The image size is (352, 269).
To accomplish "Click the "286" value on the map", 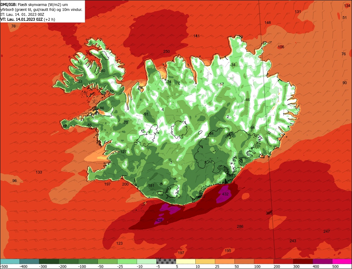I will (240, 226).
